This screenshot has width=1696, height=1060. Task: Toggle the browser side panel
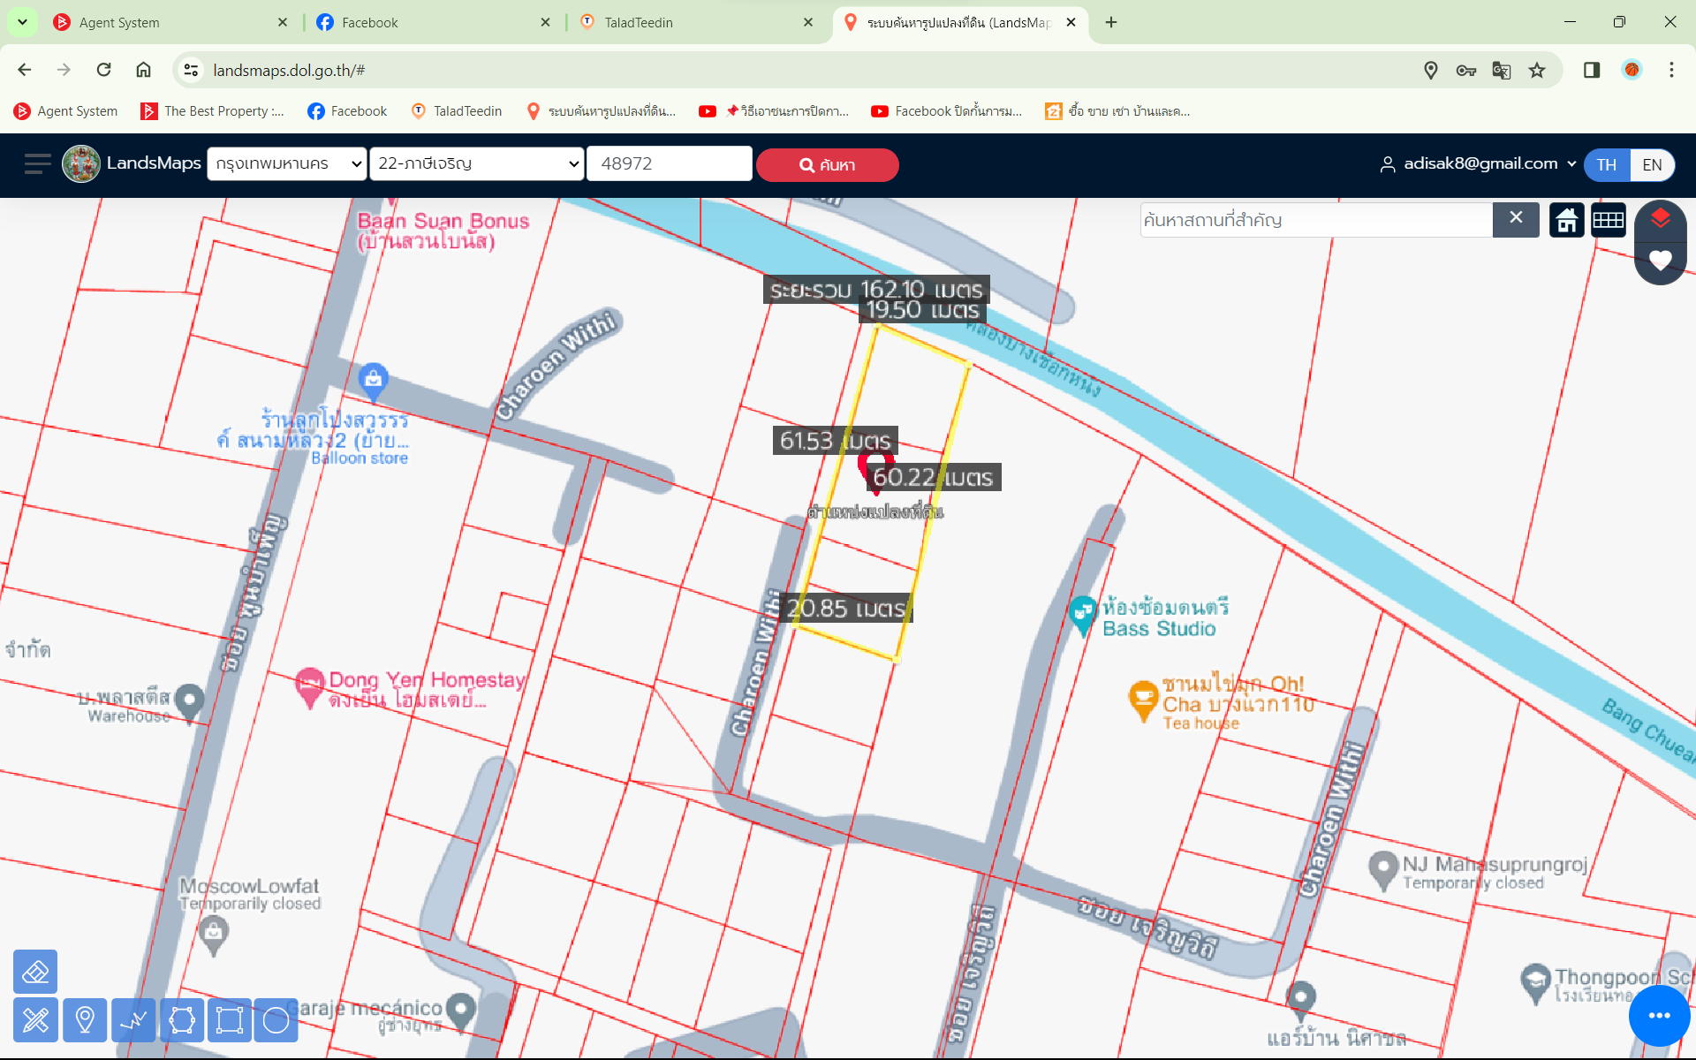pyautogui.click(x=1592, y=70)
